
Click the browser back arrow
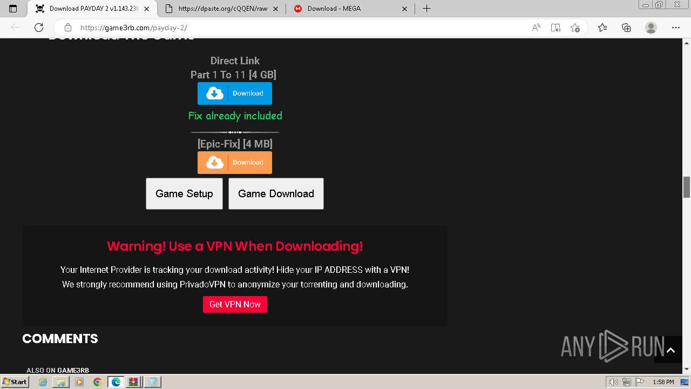tap(15, 28)
